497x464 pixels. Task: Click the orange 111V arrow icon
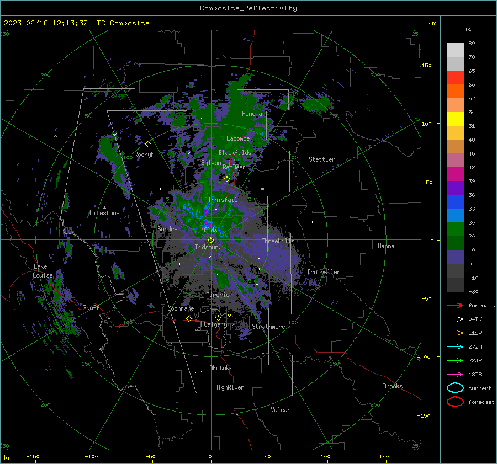pyautogui.click(x=455, y=333)
